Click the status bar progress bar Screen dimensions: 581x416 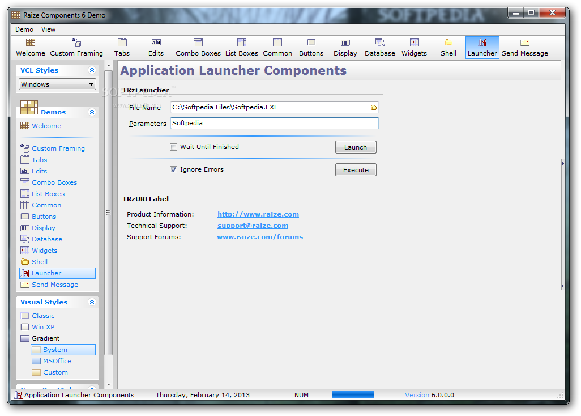click(x=353, y=395)
